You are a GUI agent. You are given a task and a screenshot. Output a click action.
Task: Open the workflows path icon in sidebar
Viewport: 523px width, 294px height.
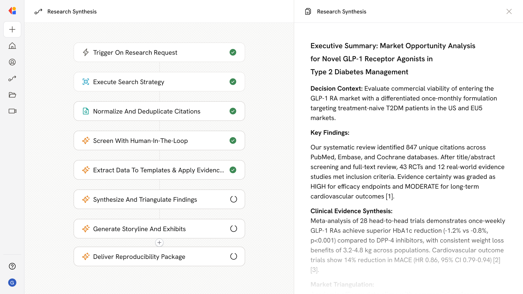point(12,78)
